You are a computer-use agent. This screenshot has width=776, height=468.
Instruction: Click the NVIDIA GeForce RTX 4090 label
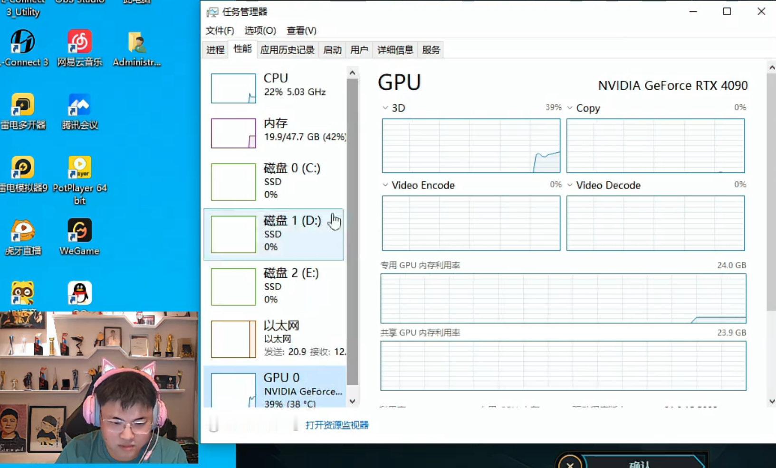[673, 85]
